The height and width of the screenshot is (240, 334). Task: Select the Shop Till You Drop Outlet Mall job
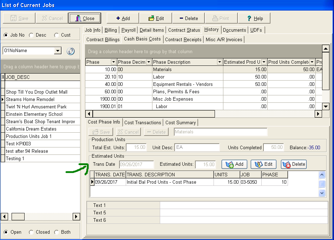pos(42,92)
